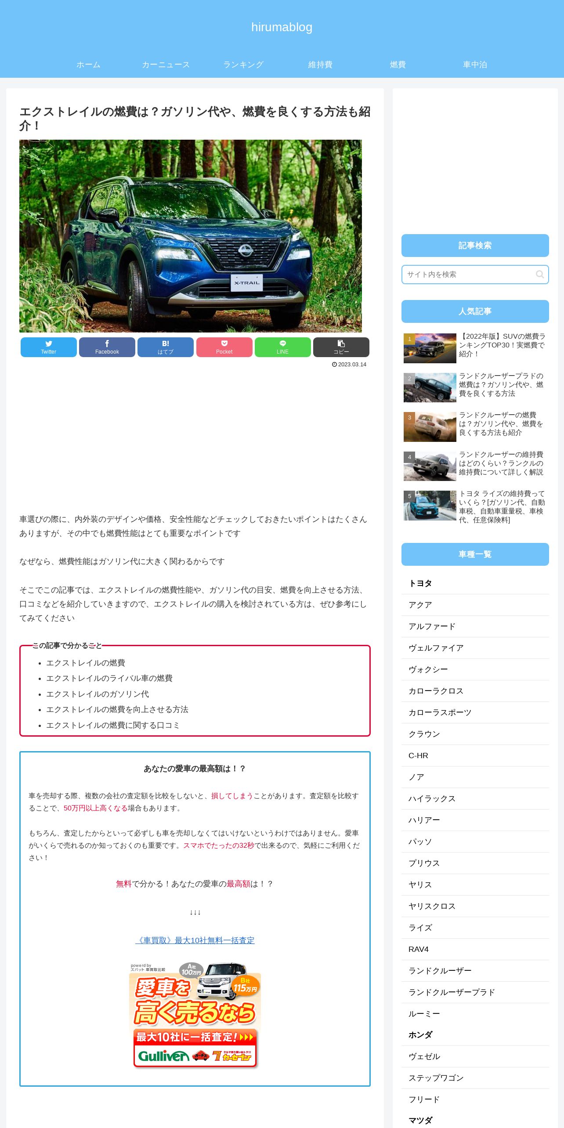This screenshot has width=564, height=1128.
Task: Click the 2023.03.14 post date
Action: click(349, 365)
